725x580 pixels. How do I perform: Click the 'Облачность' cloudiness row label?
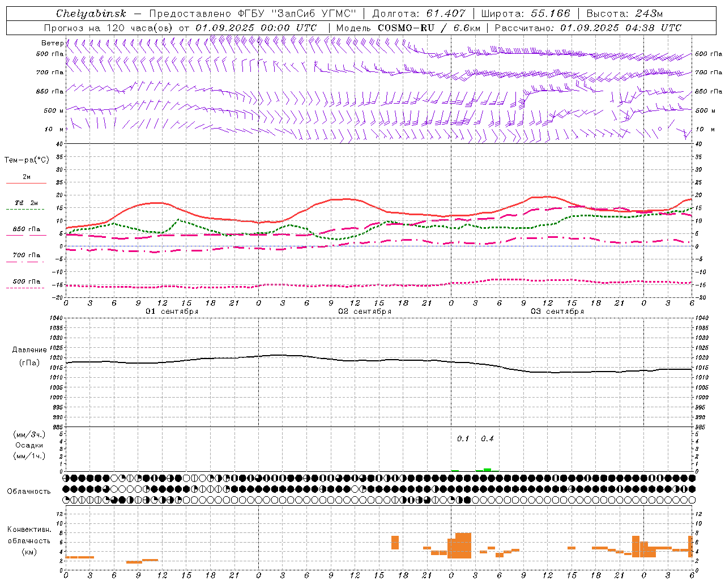(x=29, y=492)
